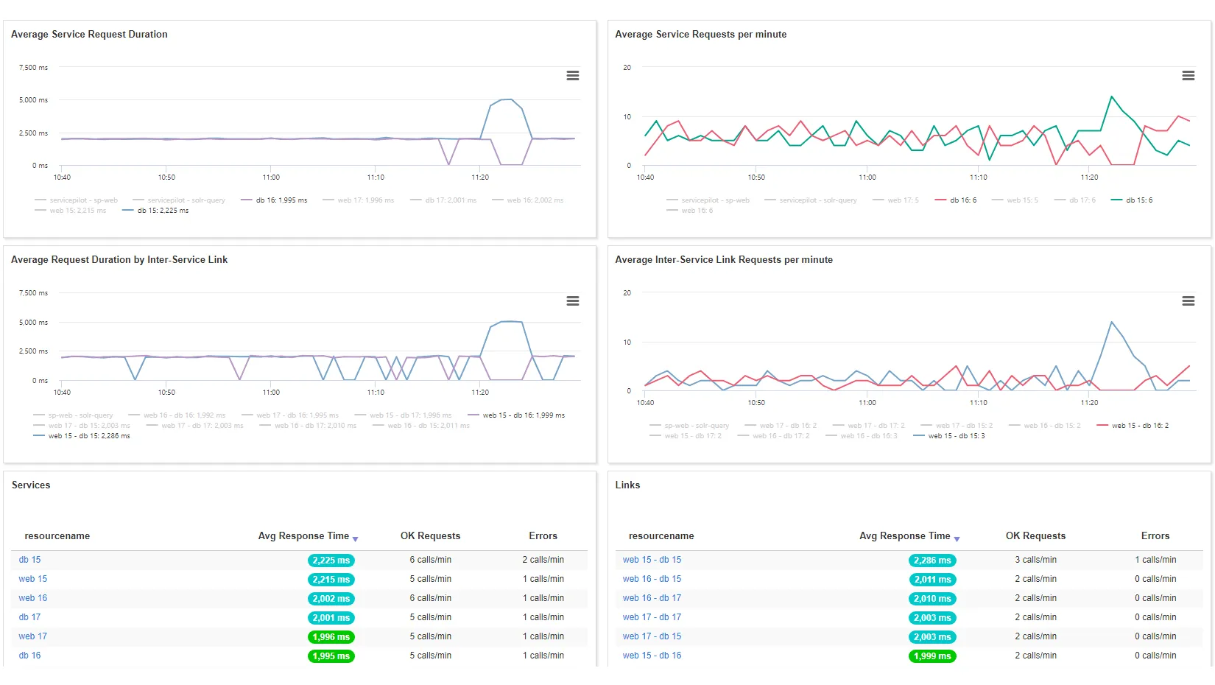Click the sort arrow on Links Avg Response Time

957,538
